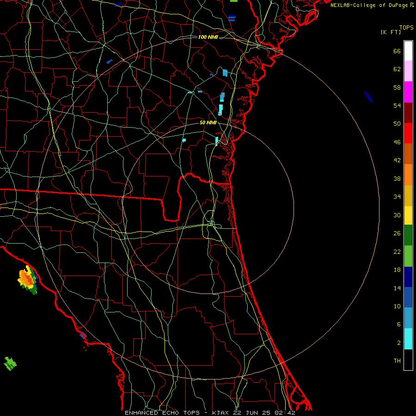The height and width of the screenshot is (416, 416).
Task: Click the legend value 30
Action: pos(397,215)
